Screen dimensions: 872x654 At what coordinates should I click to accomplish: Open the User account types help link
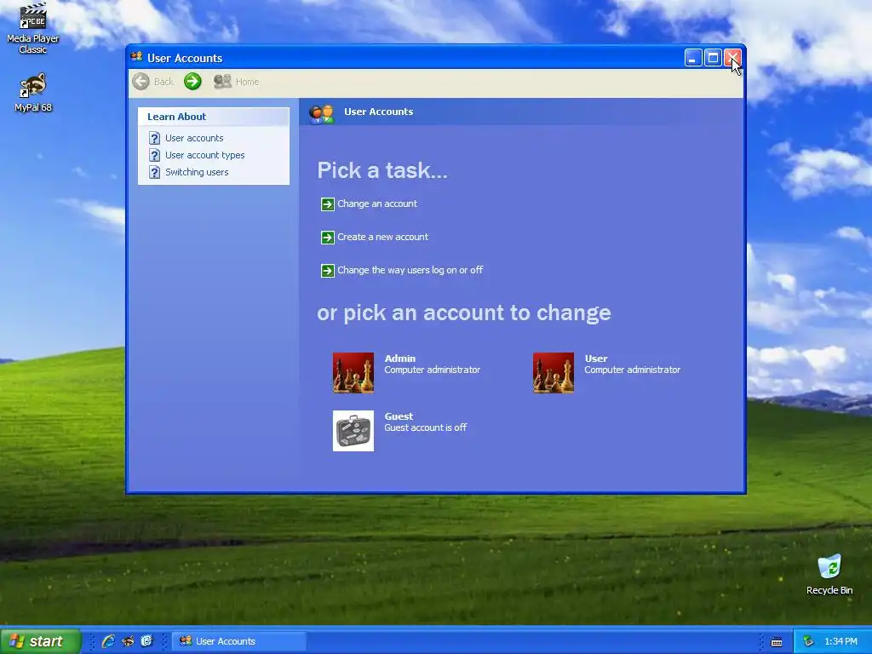[204, 155]
